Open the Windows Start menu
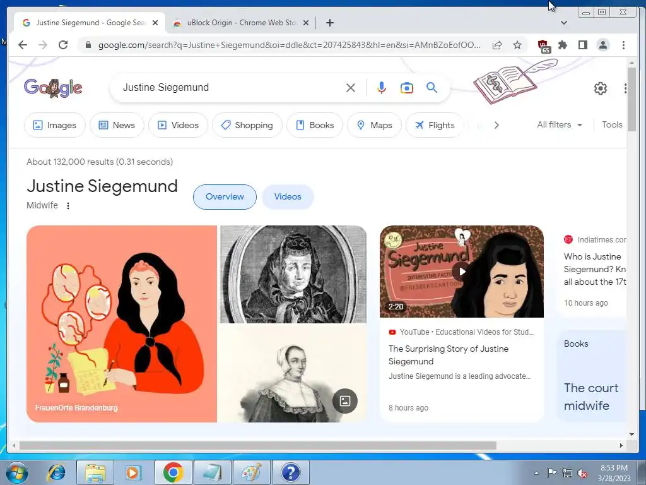This screenshot has height=485, width=646. [16, 472]
